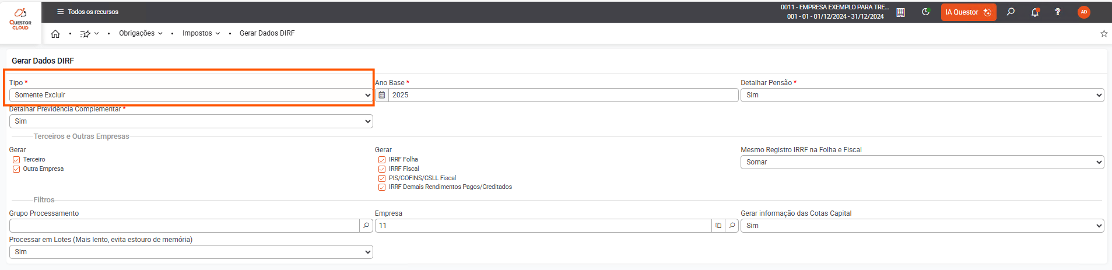Open the search magnifier in top bar
The height and width of the screenshot is (270, 1112).
(x=1011, y=12)
